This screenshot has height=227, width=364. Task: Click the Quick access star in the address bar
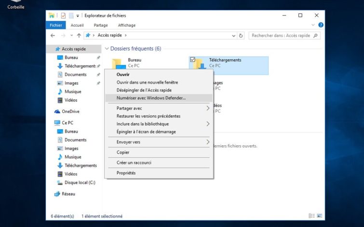[88, 35]
